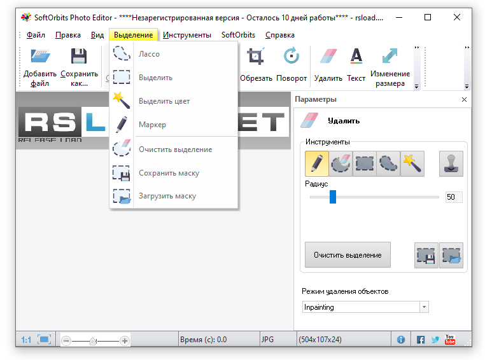Viewport: 485px width, 360px height.
Task: Open the Twitter link icon
Action: click(x=435, y=340)
